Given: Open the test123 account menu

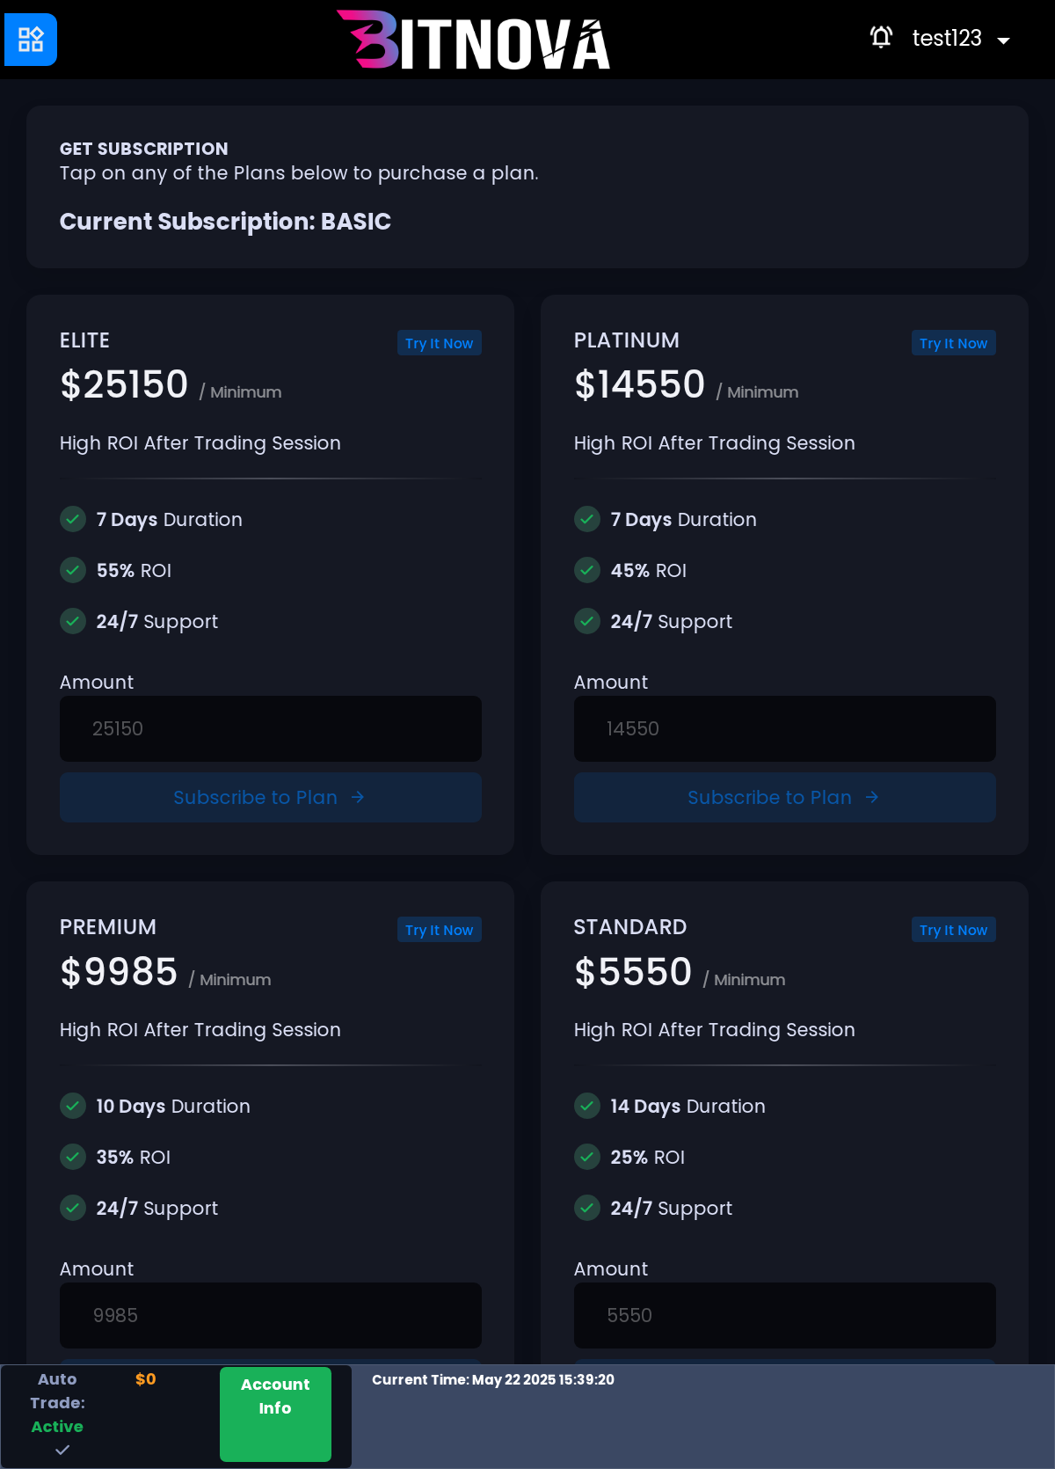Looking at the screenshot, I should [947, 38].
